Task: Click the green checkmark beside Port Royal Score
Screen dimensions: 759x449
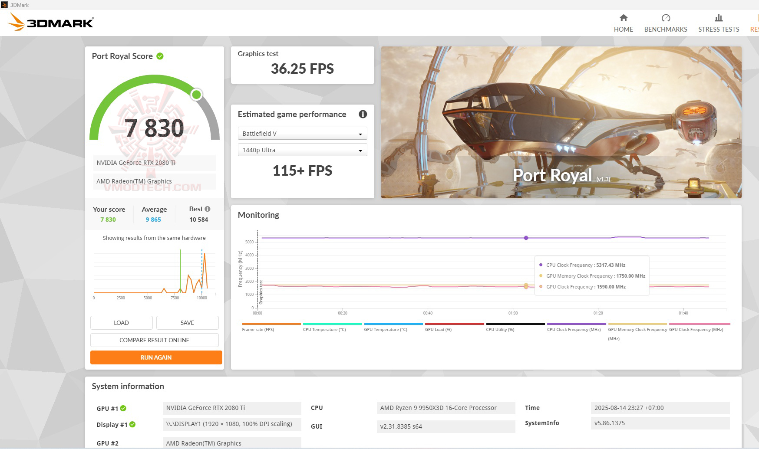Action: click(159, 56)
